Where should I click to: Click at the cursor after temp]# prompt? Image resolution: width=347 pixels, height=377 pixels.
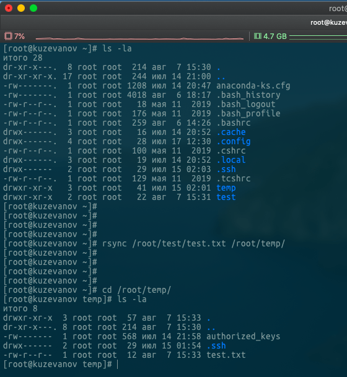click(x=118, y=364)
